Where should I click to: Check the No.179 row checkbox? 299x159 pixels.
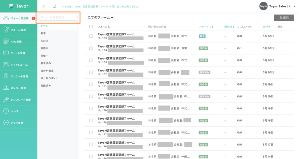tap(91, 108)
